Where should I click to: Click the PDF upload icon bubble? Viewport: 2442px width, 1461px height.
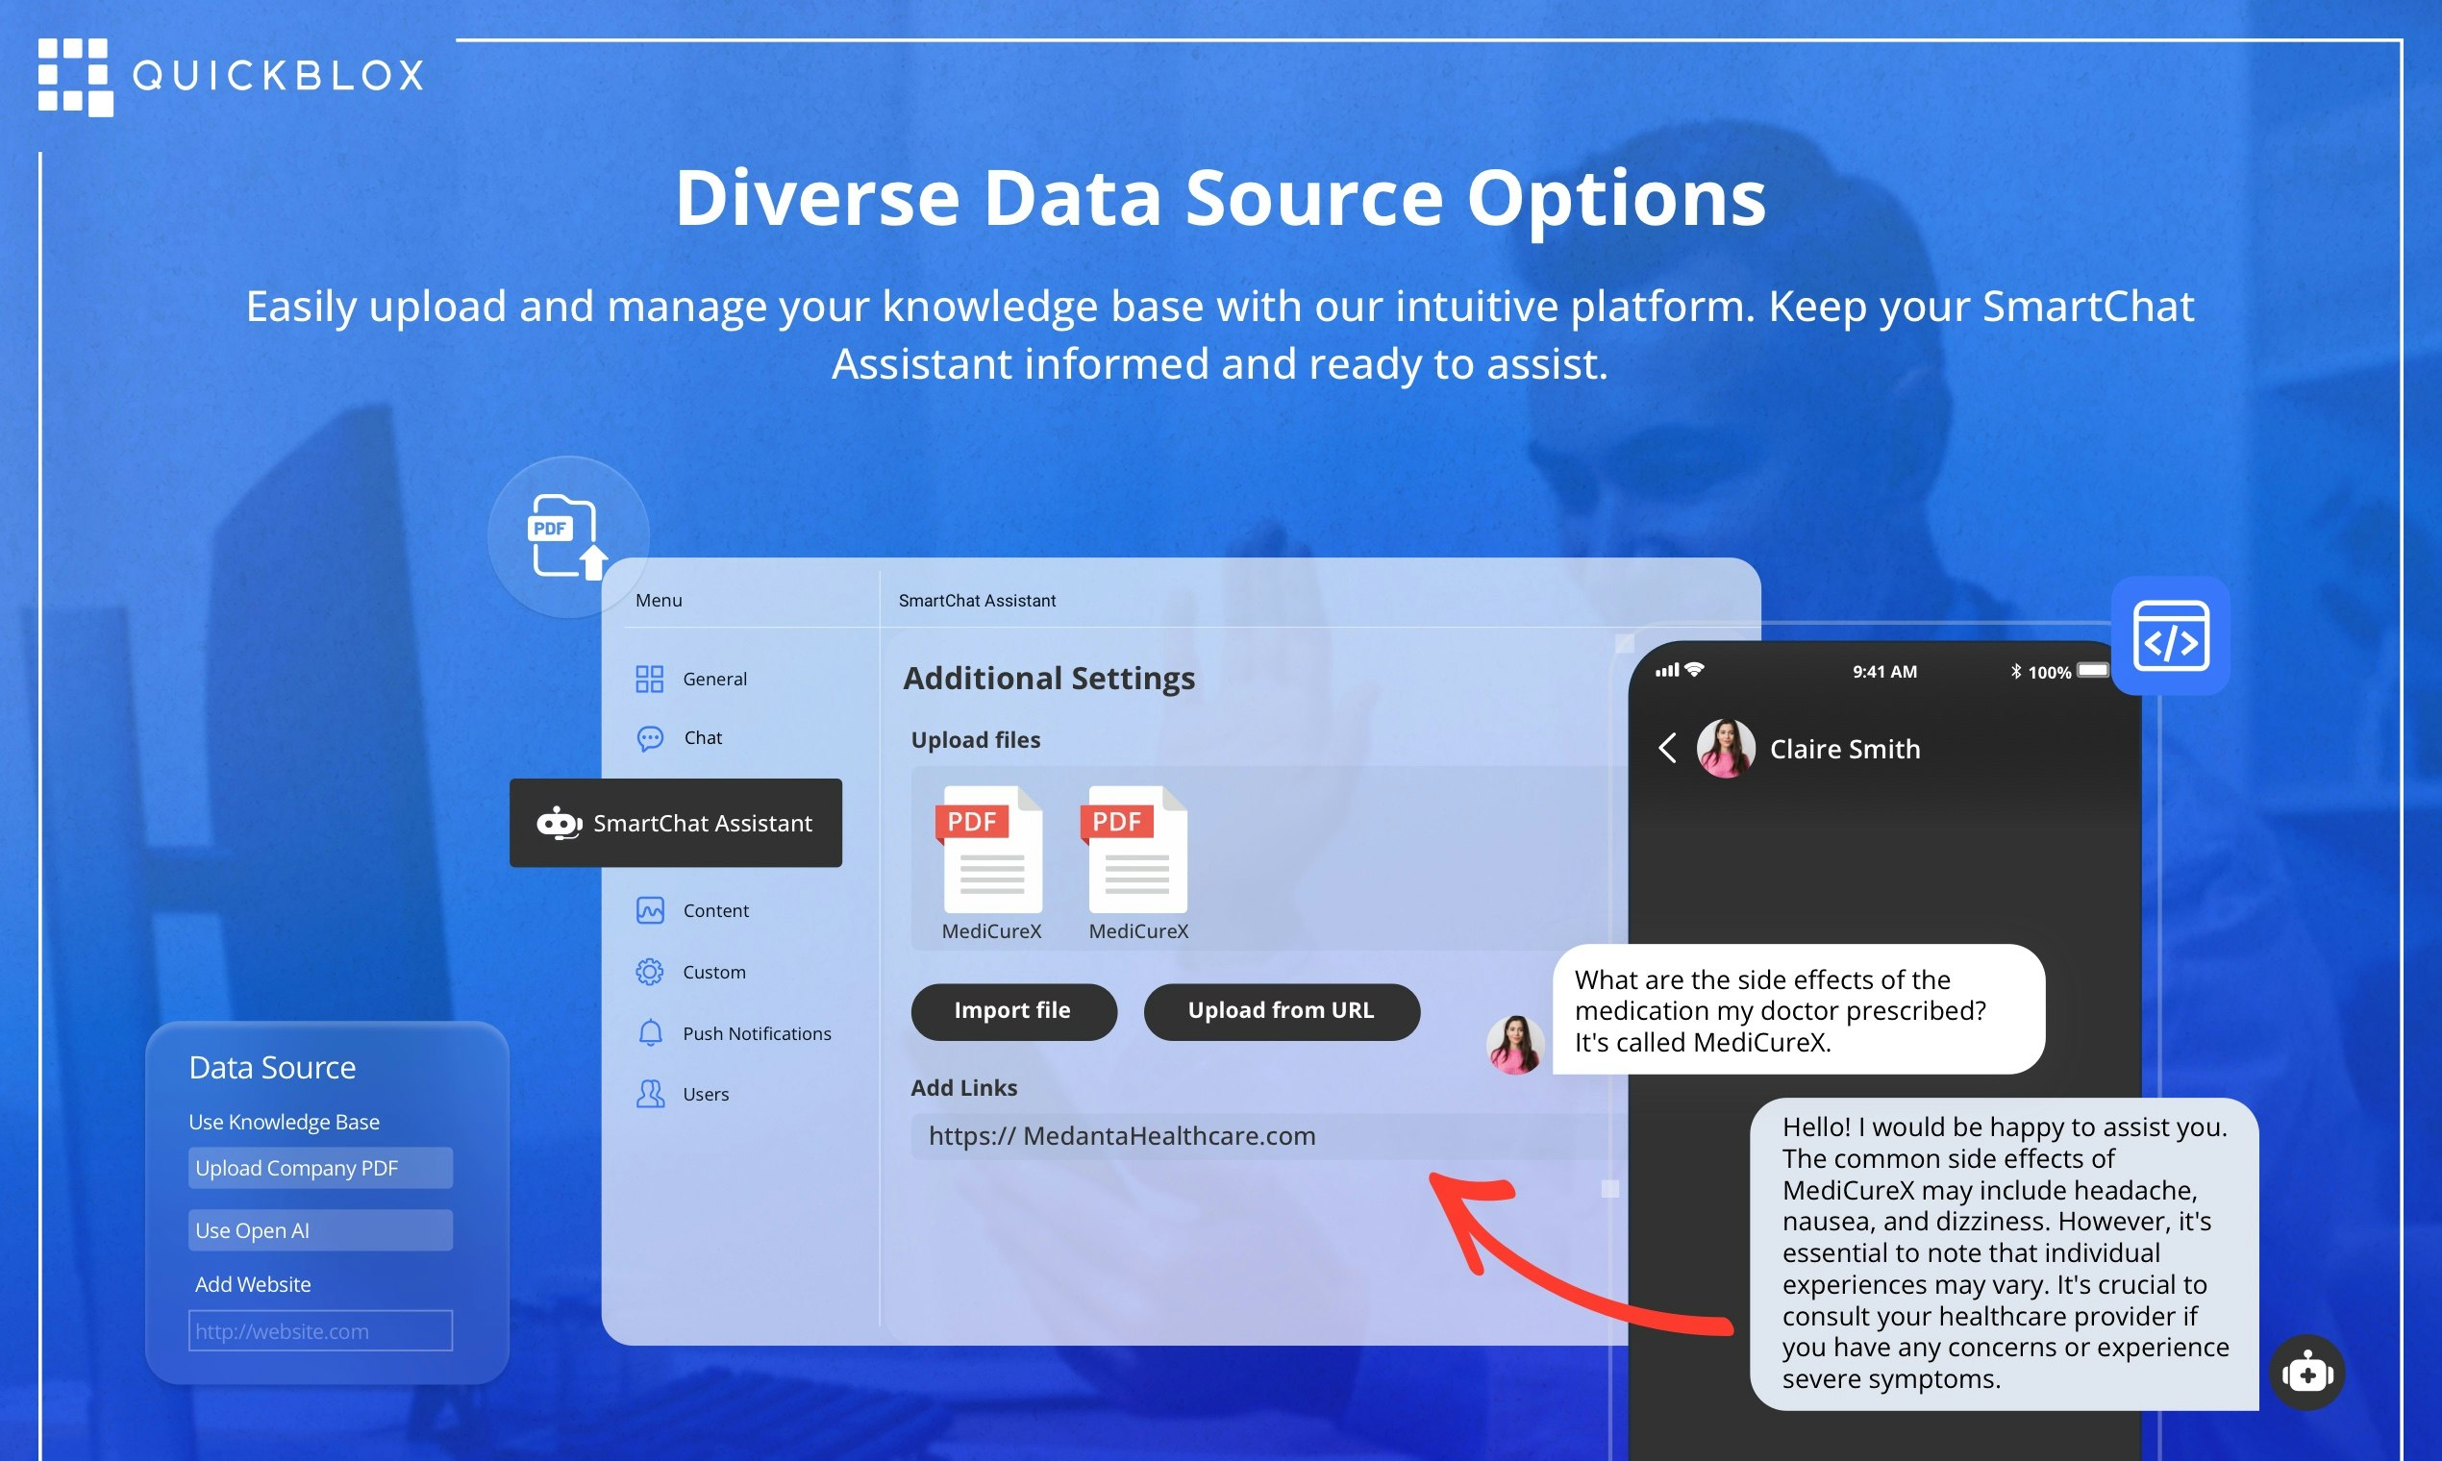tap(567, 536)
